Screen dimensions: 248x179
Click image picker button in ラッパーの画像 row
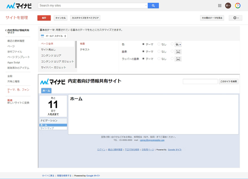pos(178,59)
